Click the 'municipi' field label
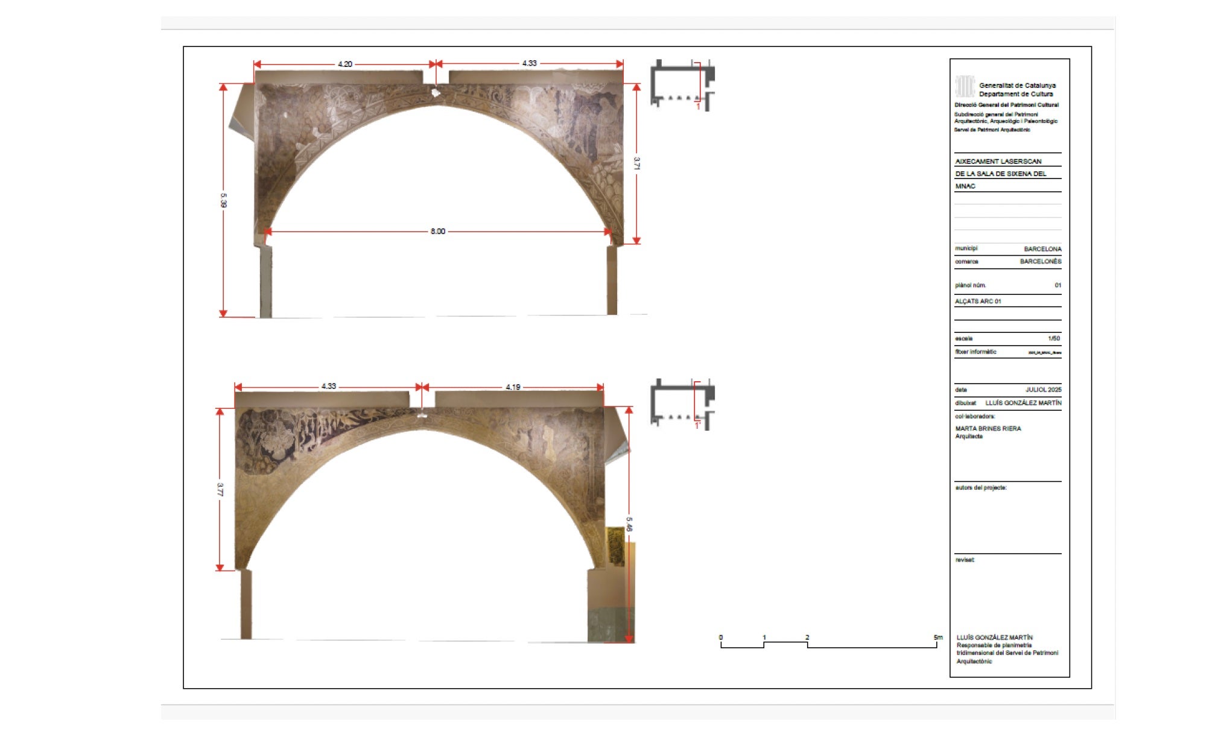This screenshot has height=737, width=1224. pos(966,248)
